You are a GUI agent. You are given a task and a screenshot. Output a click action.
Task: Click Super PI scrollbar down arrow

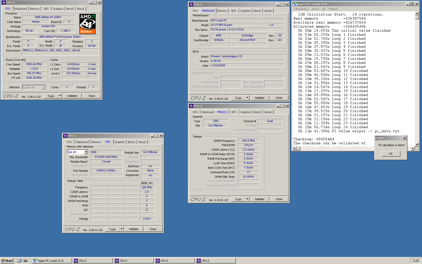pos(417,145)
